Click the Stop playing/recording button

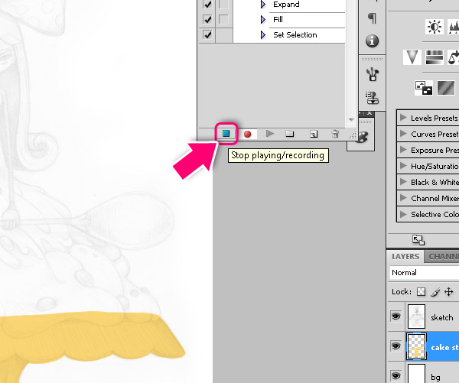click(226, 133)
